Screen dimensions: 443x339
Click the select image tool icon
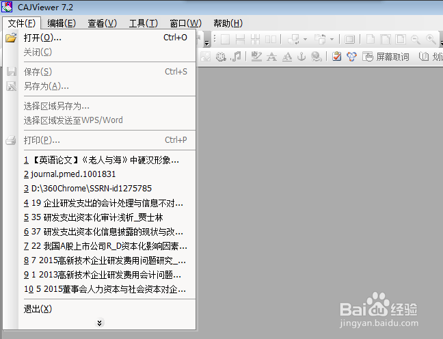[205, 57]
